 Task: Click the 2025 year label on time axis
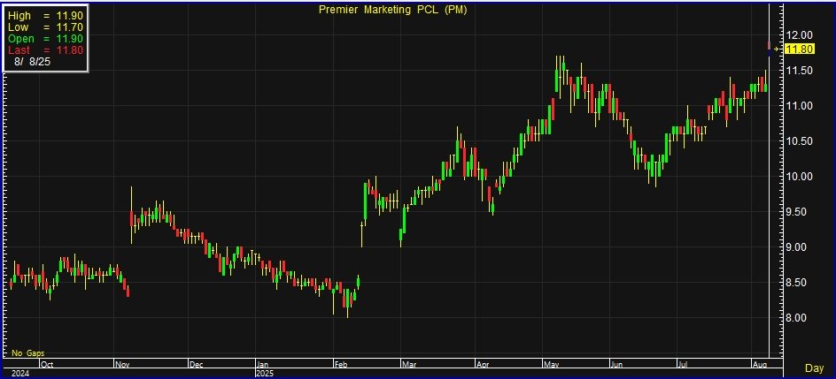pyautogui.click(x=267, y=373)
